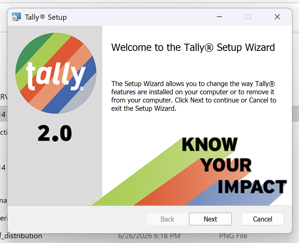Select the 6/26/2026 6:18 PM date in background window

pos(149,236)
